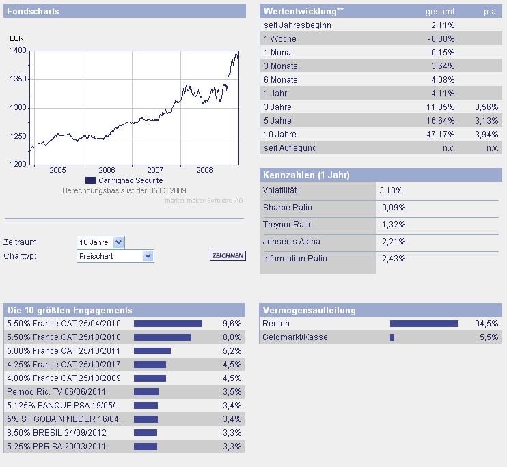Click the Fondscharts section header
This screenshot has width=507, height=467.
(124, 12)
